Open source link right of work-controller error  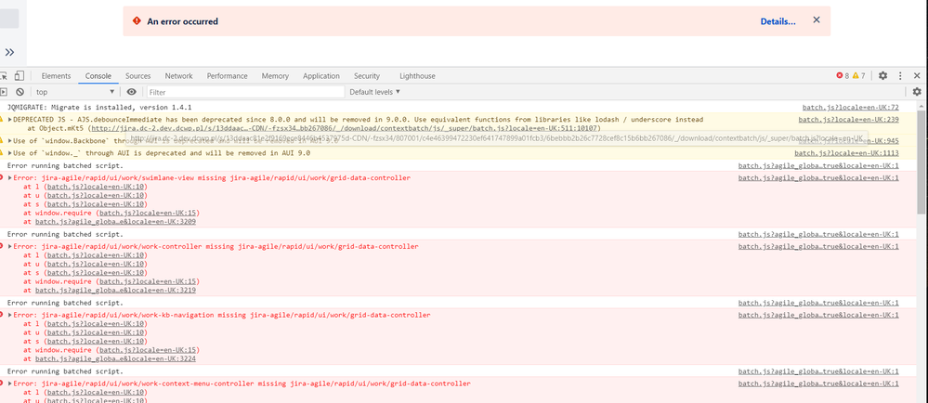pos(818,246)
